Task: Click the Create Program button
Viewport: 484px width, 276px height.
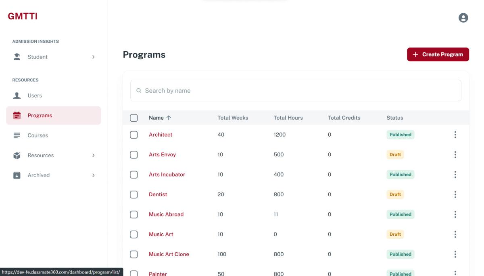Action: [438, 54]
